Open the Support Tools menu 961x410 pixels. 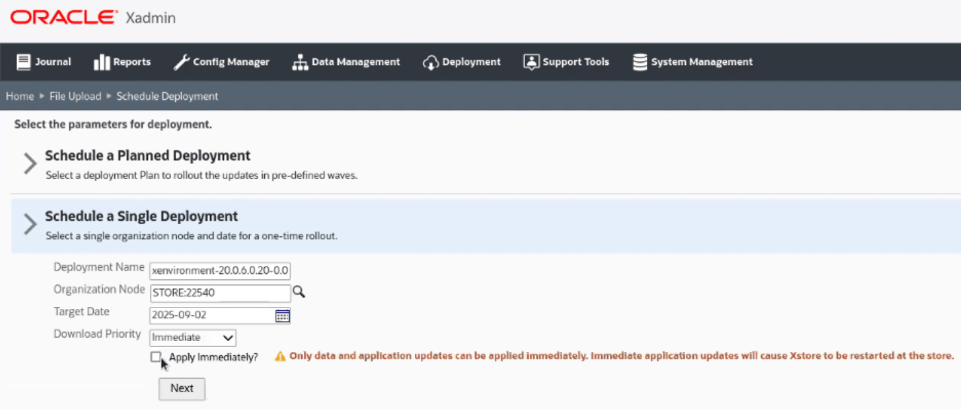(566, 62)
